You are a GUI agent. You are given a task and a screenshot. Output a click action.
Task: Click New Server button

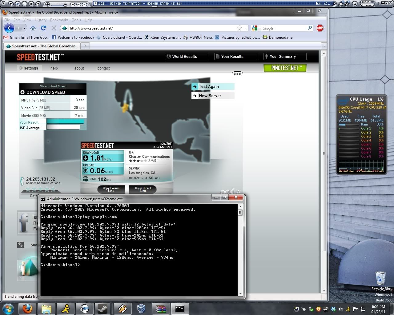(213, 96)
